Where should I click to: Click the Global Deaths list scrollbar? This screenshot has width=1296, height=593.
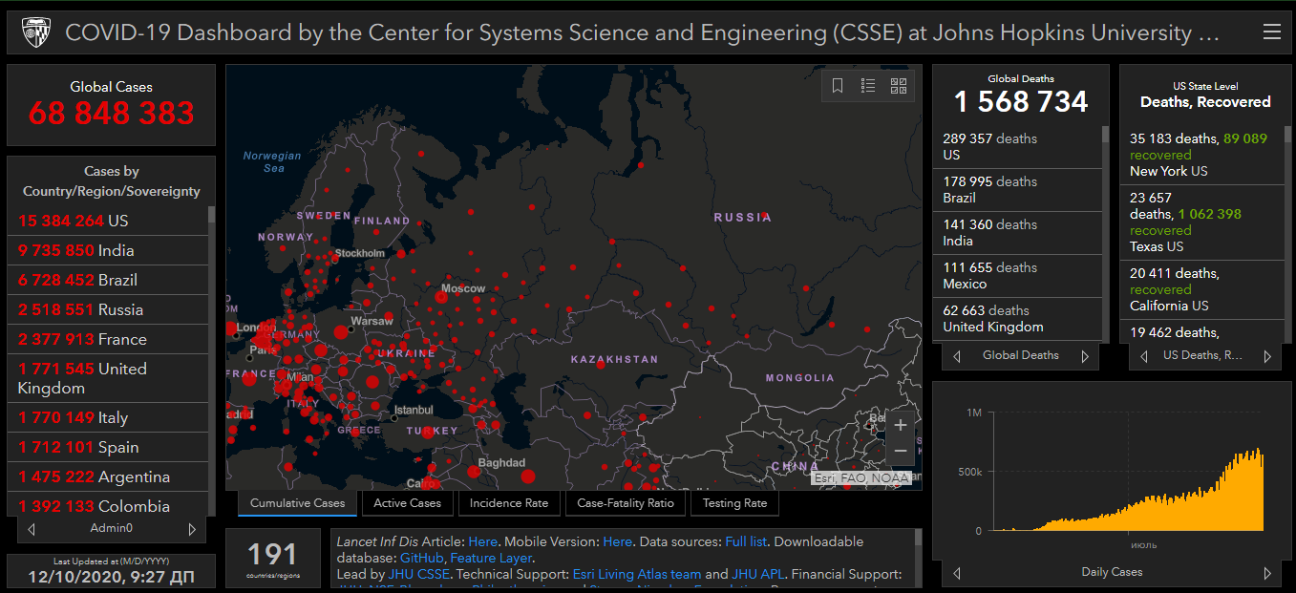[1105, 229]
